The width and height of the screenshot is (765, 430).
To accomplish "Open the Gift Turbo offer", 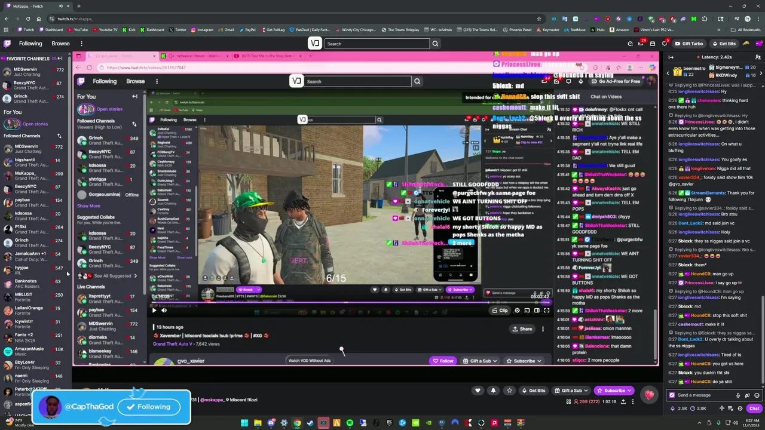I will tap(689, 44).
